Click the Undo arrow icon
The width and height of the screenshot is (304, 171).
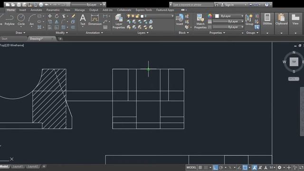47,4
